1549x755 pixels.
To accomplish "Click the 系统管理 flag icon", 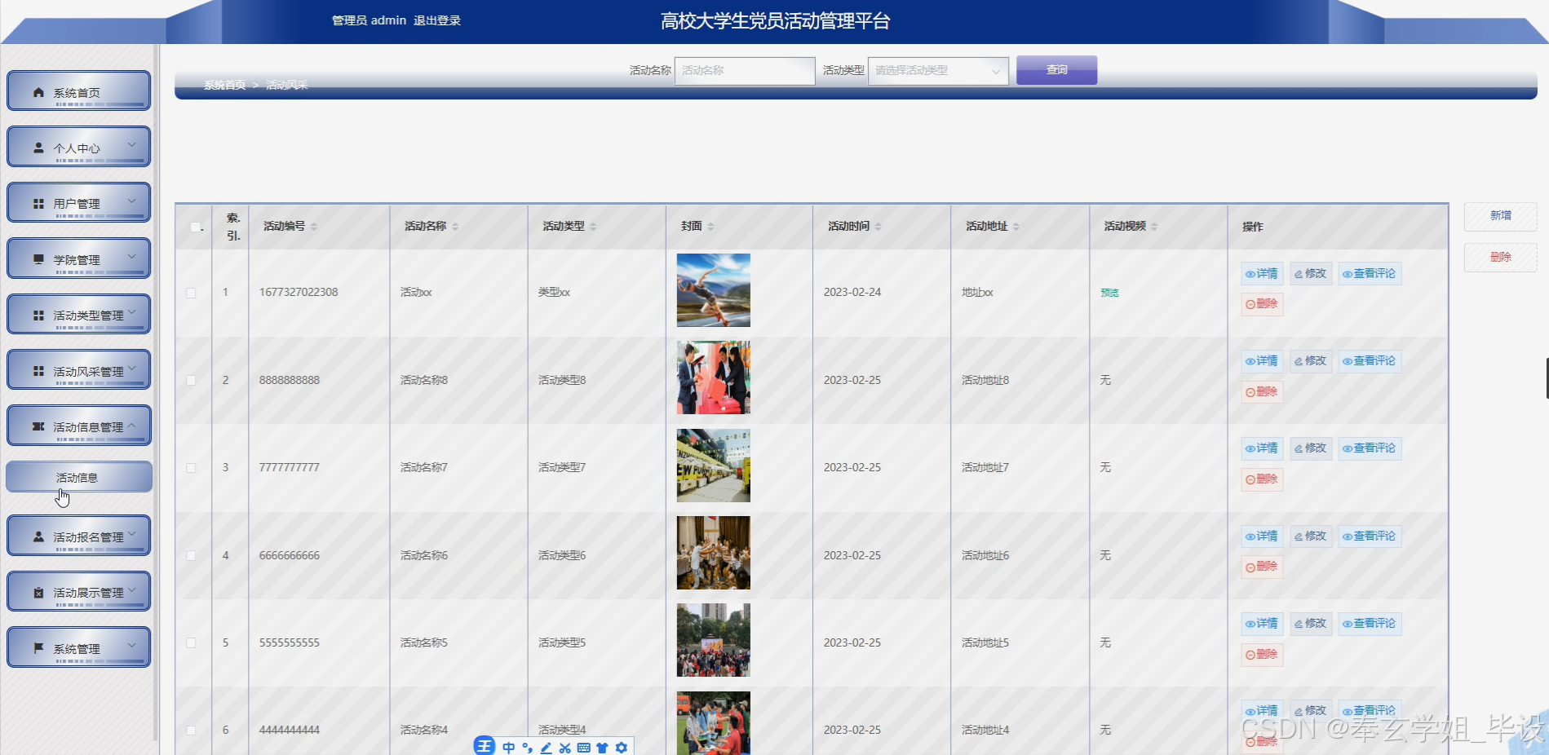I will pyautogui.click(x=38, y=648).
